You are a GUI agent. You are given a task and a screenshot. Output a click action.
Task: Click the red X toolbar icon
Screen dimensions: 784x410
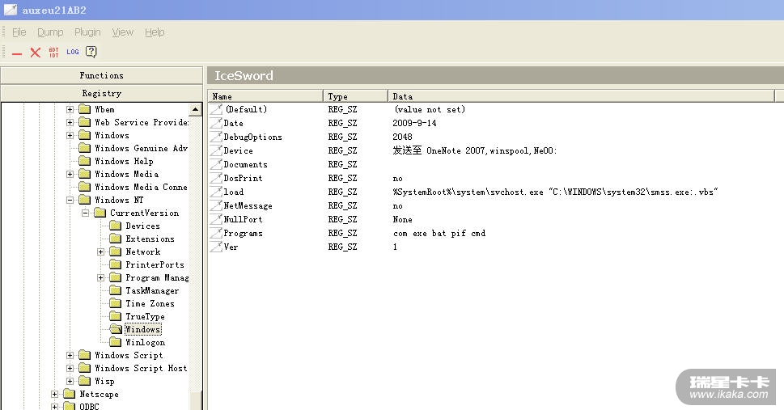[35, 53]
